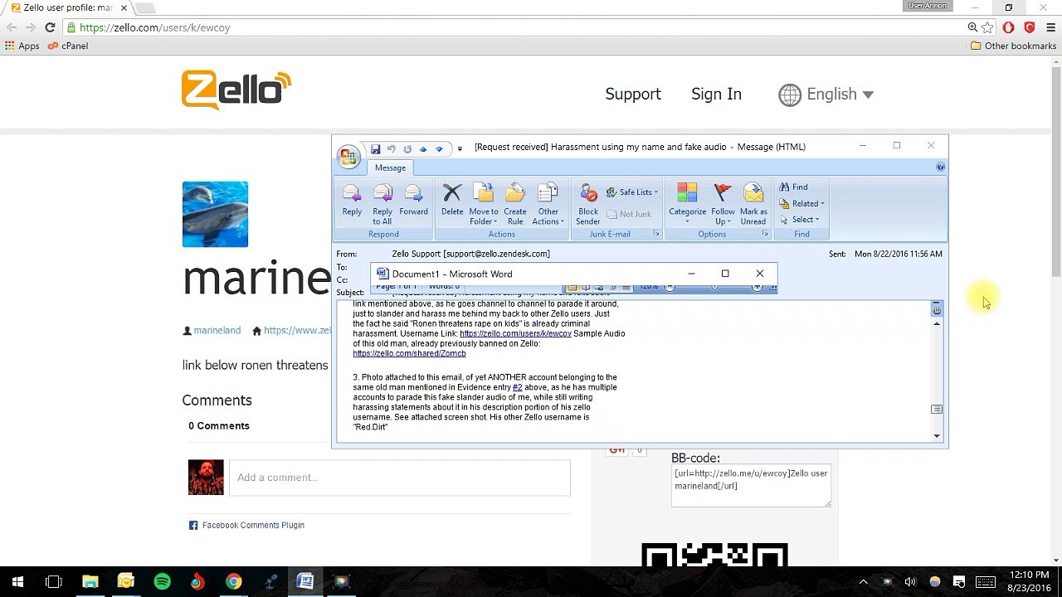1062x597 pixels.
Task: Reload the Zello page in Chrome
Action: pos(50,27)
